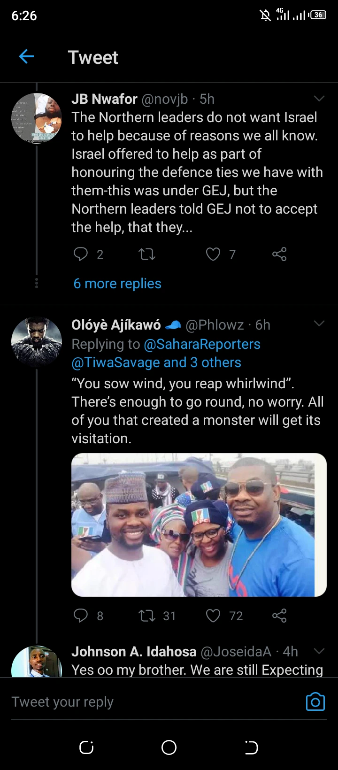Retweet JB Nwafor's tweet
Screen dimensions: 338x770
147,254
